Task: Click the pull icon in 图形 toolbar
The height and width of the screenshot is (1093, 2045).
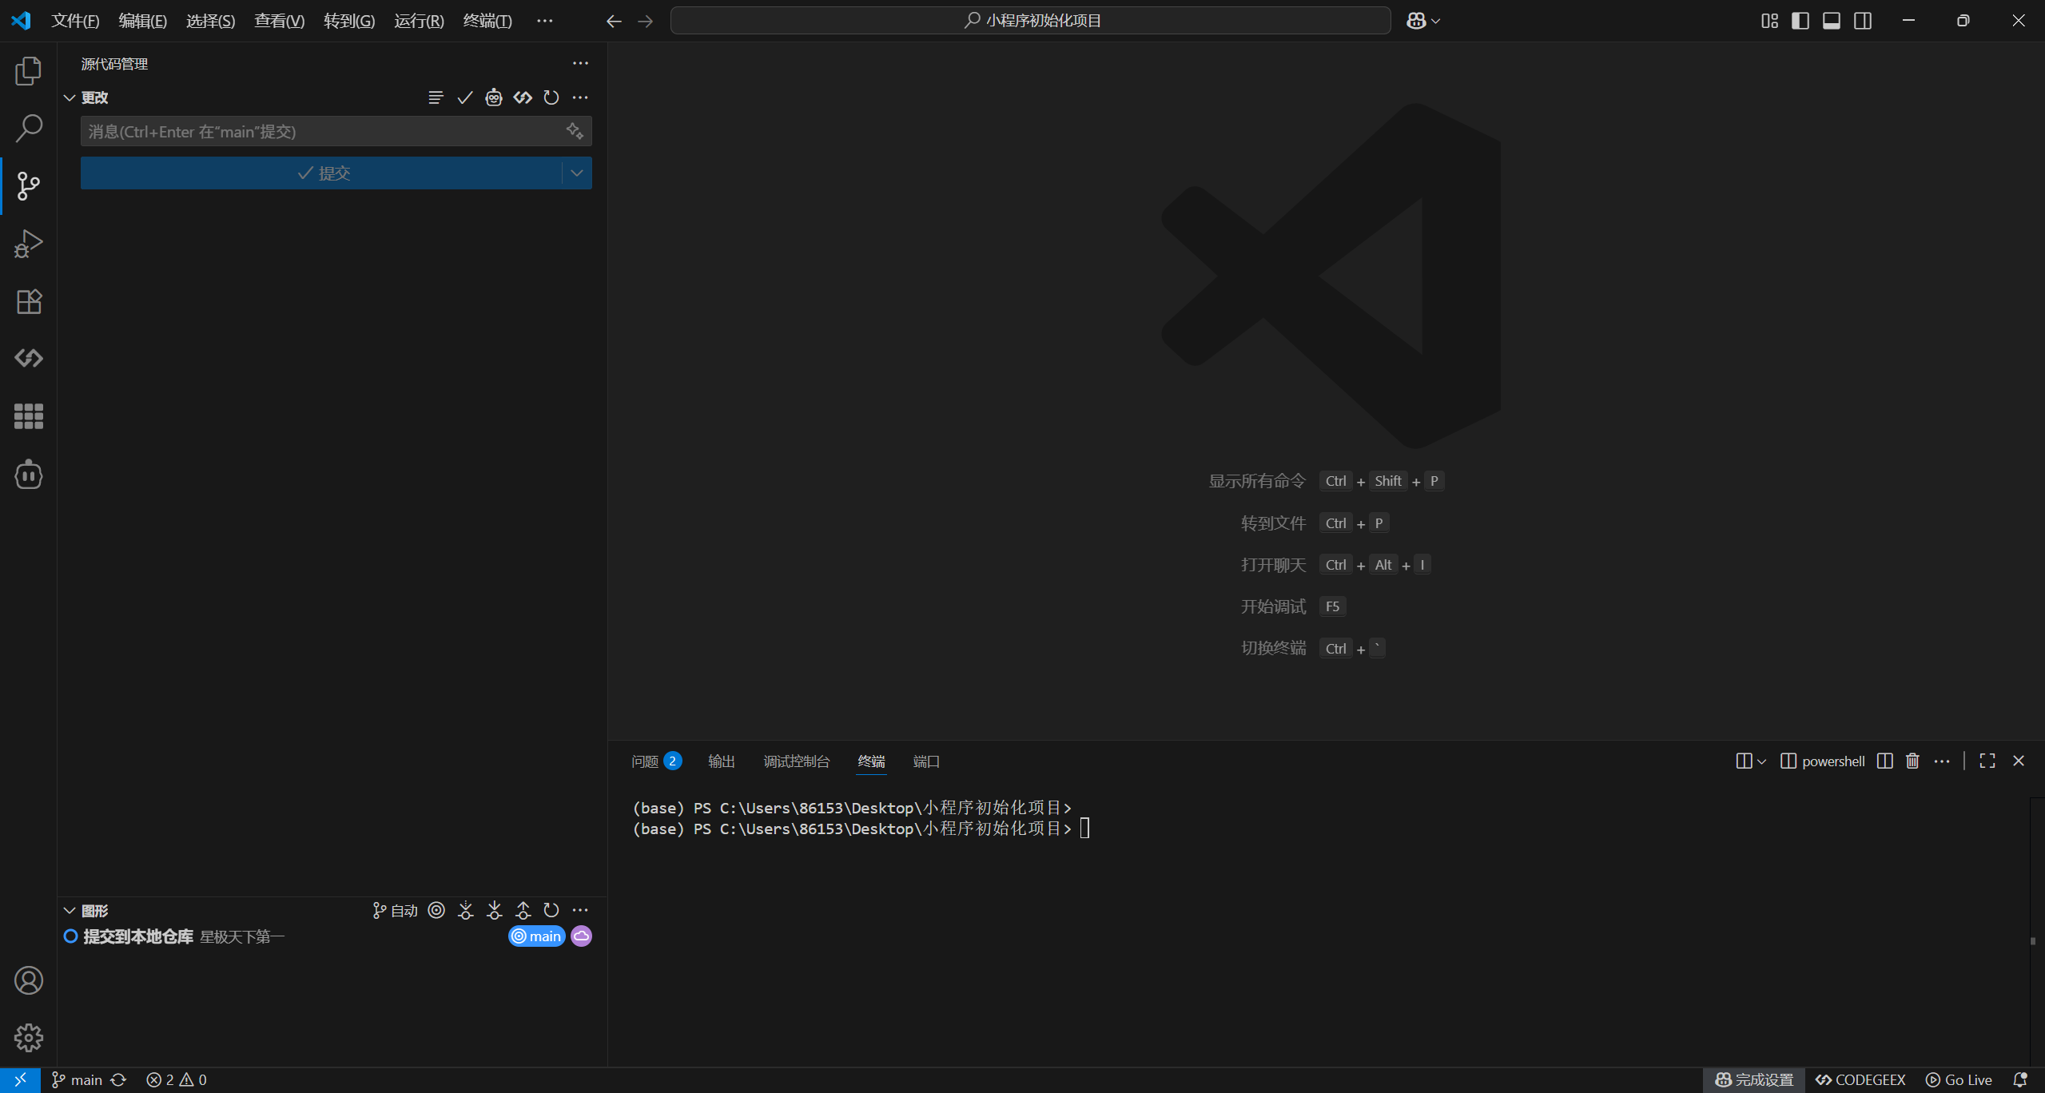Action: [495, 910]
